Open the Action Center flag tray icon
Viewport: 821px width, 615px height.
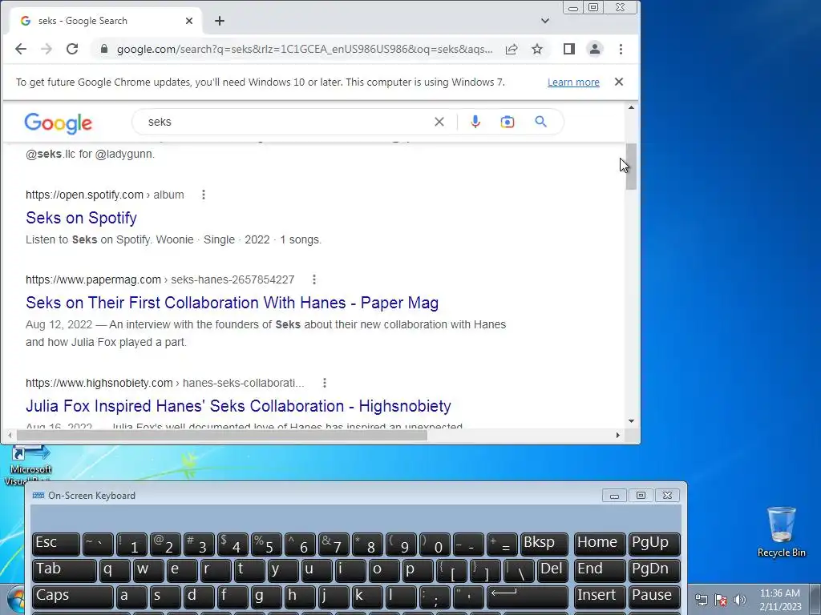(x=721, y=600)
